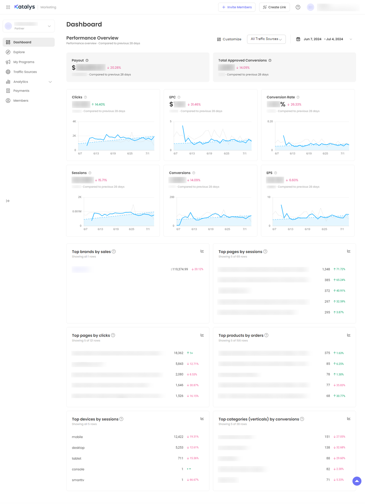Expand the Analytics sidebar submenu
The height and width of the screenshot is (504, 365).
[50, 82]
